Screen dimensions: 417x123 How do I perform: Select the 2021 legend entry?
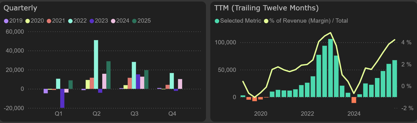[56, 21]
